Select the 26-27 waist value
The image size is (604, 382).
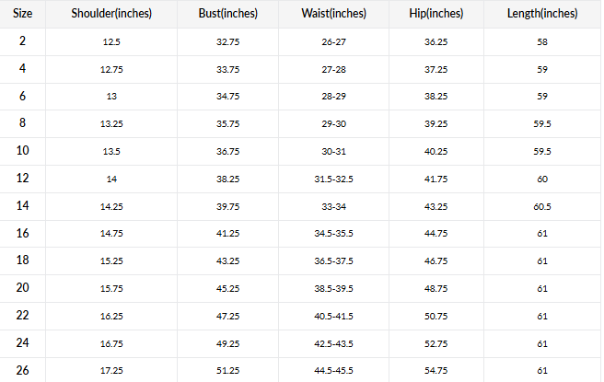point(331,42)
